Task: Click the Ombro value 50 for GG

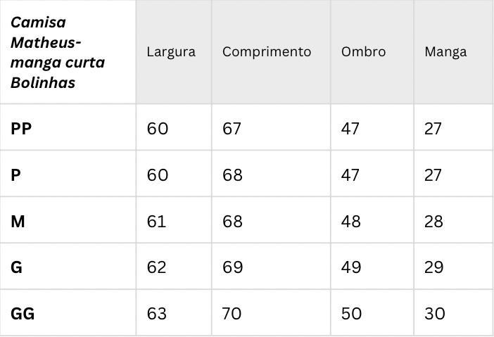Action: point(351,314)
